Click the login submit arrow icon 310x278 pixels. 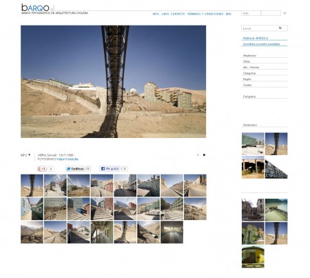pos(285,13)
